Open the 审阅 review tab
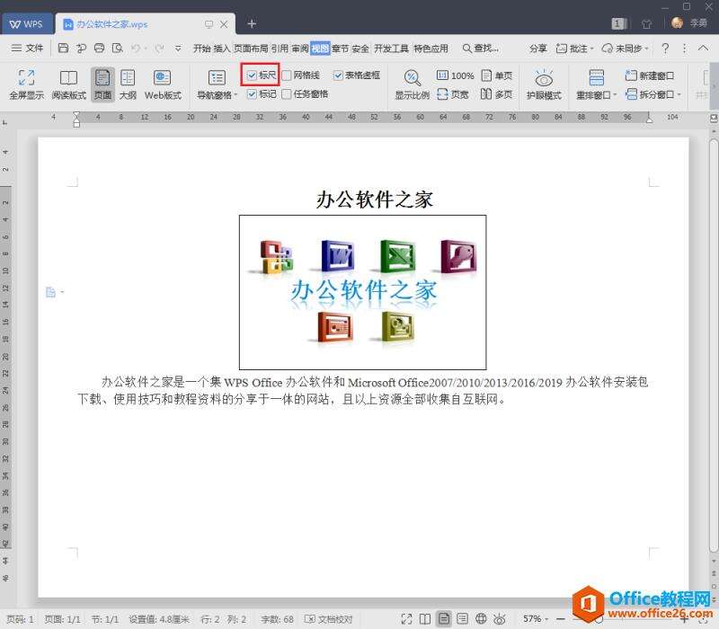The image size is (719, 629). [300, 49]
